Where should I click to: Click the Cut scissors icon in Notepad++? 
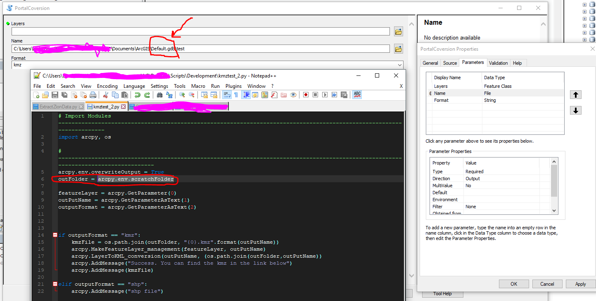[105, 95]
